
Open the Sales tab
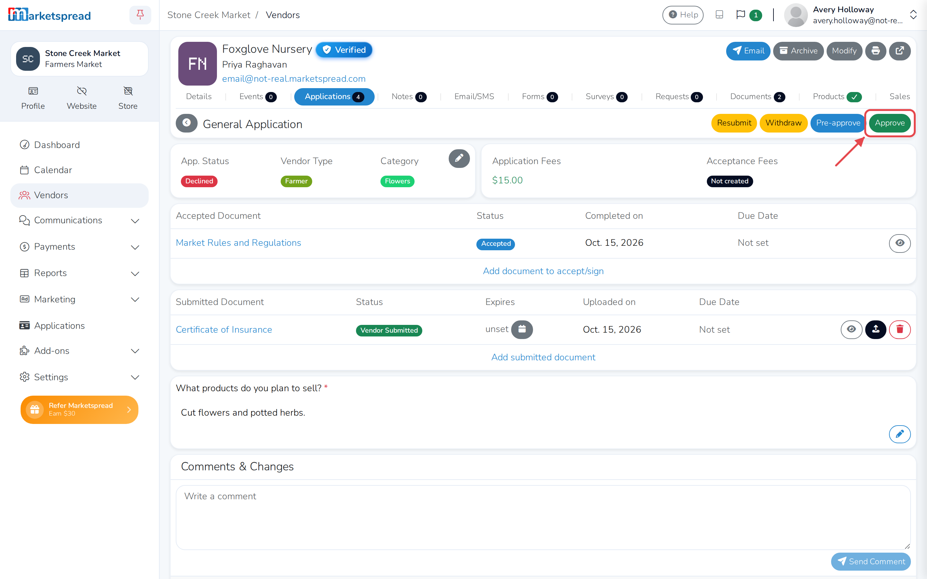click(899, 96)
